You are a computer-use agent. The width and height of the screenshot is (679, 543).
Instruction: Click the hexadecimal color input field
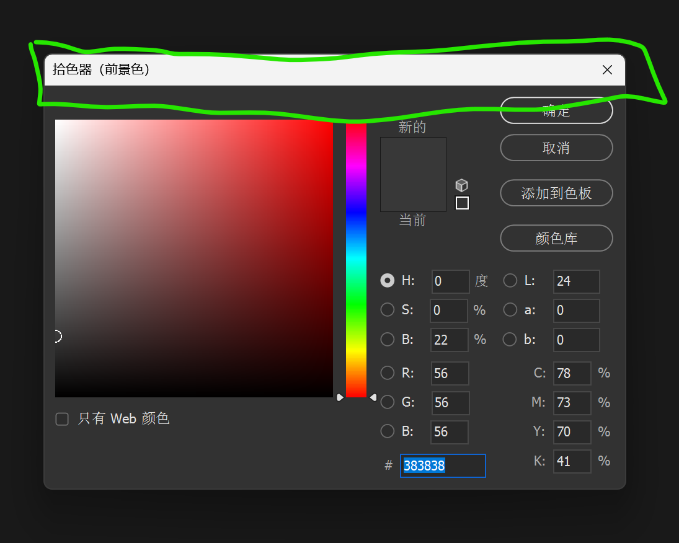coord(443,466)
